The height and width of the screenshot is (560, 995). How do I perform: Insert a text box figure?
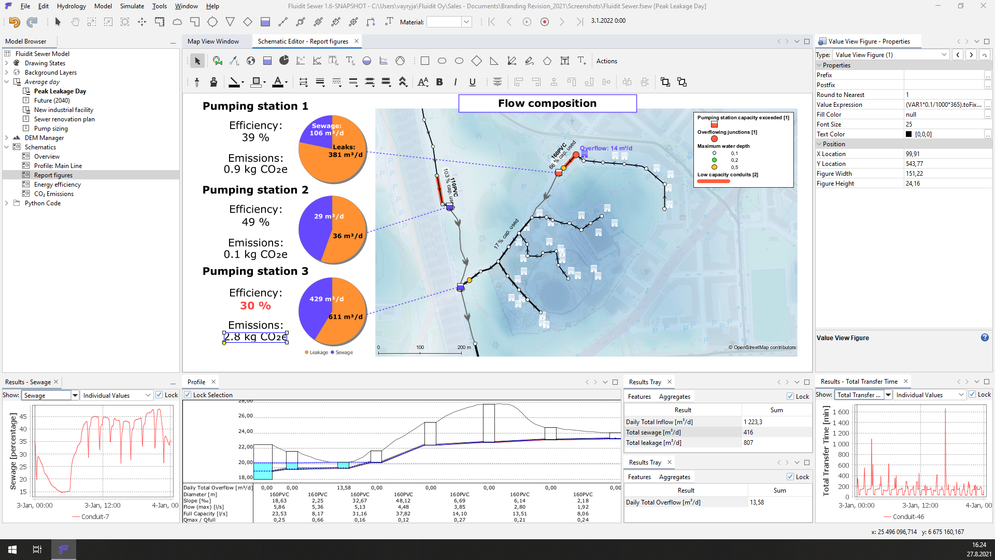(x=565, y=61)
